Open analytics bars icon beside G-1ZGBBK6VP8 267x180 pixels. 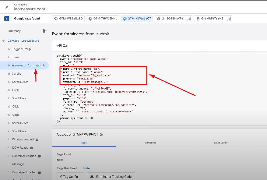pyautogui.click(x=189, y=19)
